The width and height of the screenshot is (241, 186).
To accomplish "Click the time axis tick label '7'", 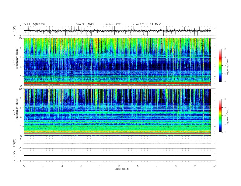I will [157, 166].
